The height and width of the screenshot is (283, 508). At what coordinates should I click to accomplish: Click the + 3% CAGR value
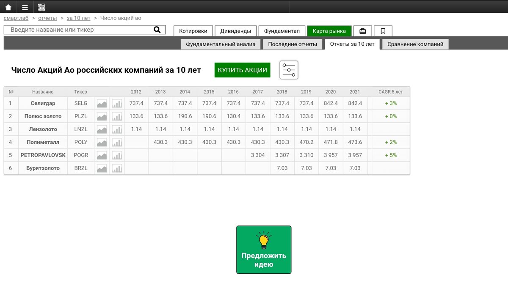click(391, 103)
